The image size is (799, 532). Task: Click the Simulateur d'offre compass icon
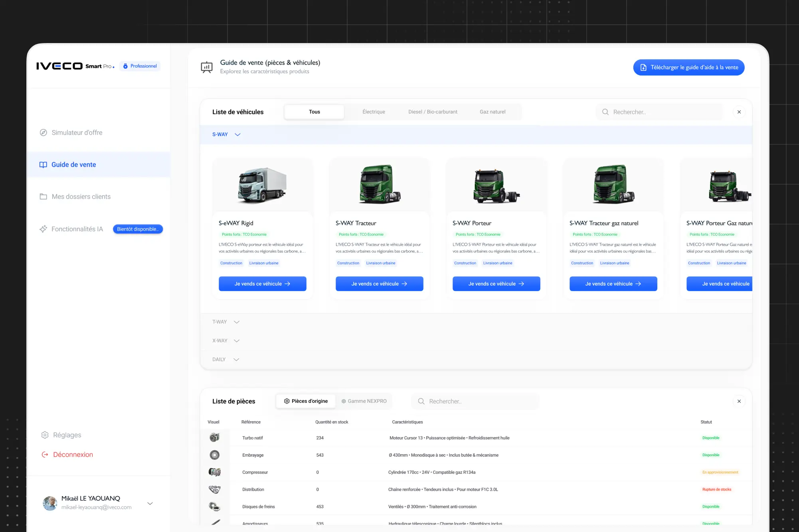tap(44, 133)
